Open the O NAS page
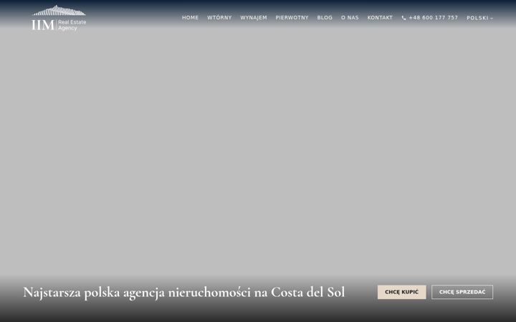The width and height of the screenshot is (516, 322). pyautogui.click(x=350, y=18)
